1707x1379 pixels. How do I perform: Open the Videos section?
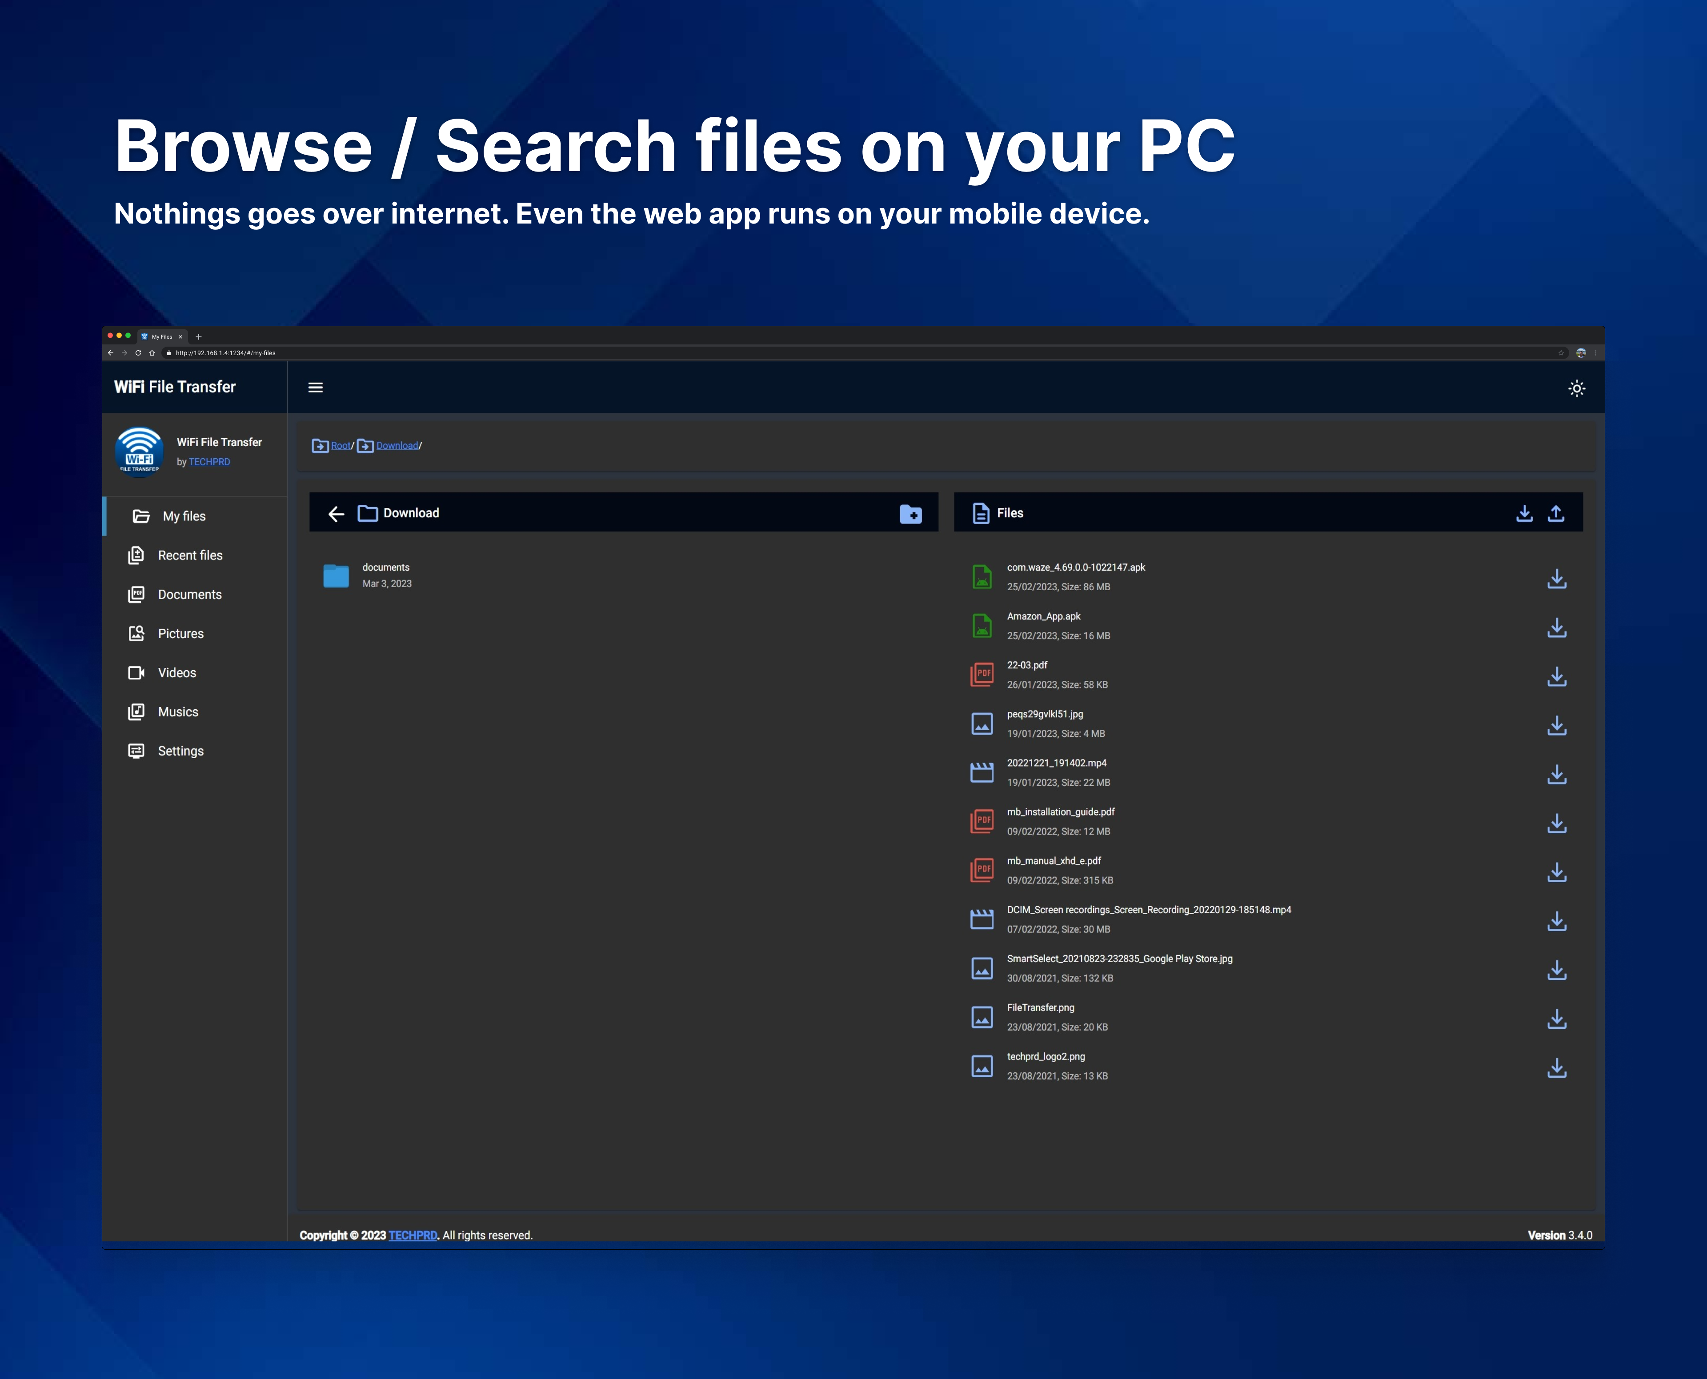click(196, 673)
